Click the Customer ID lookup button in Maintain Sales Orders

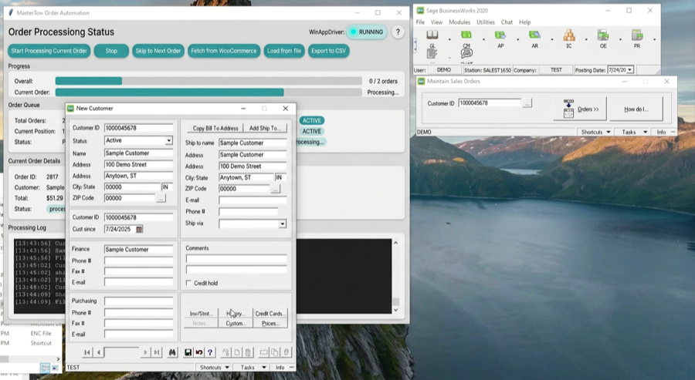(x=527, y=103)
